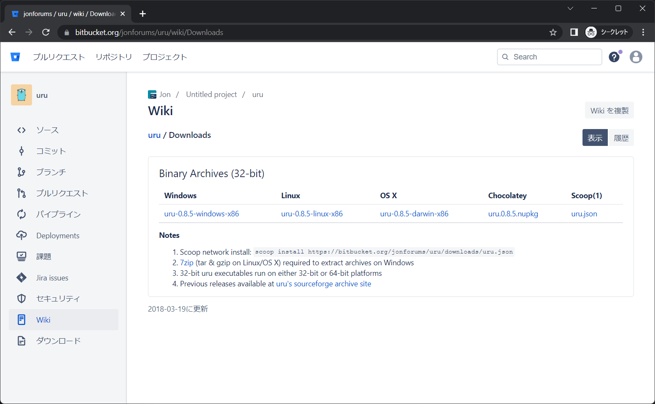655x404 pixels.
Task: Open the Deployments panel
Action: tap(57, 235)
